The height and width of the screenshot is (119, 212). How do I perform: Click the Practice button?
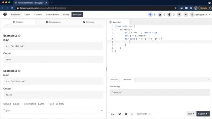[x=77, y=15]
